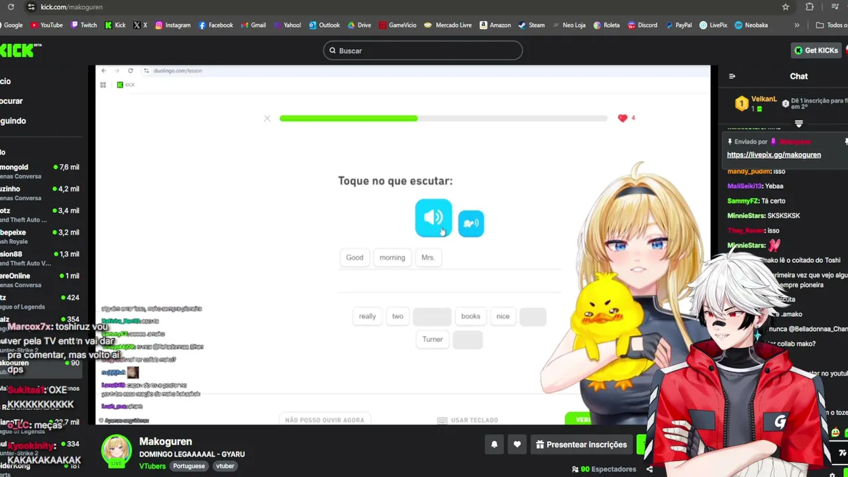Select the VTubers category link
The height and width of the screenshot is (477, 848).
coord(152,466)
